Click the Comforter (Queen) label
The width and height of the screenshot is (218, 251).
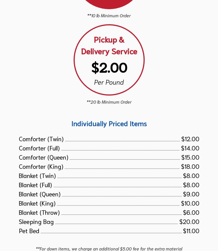(44, 157)
